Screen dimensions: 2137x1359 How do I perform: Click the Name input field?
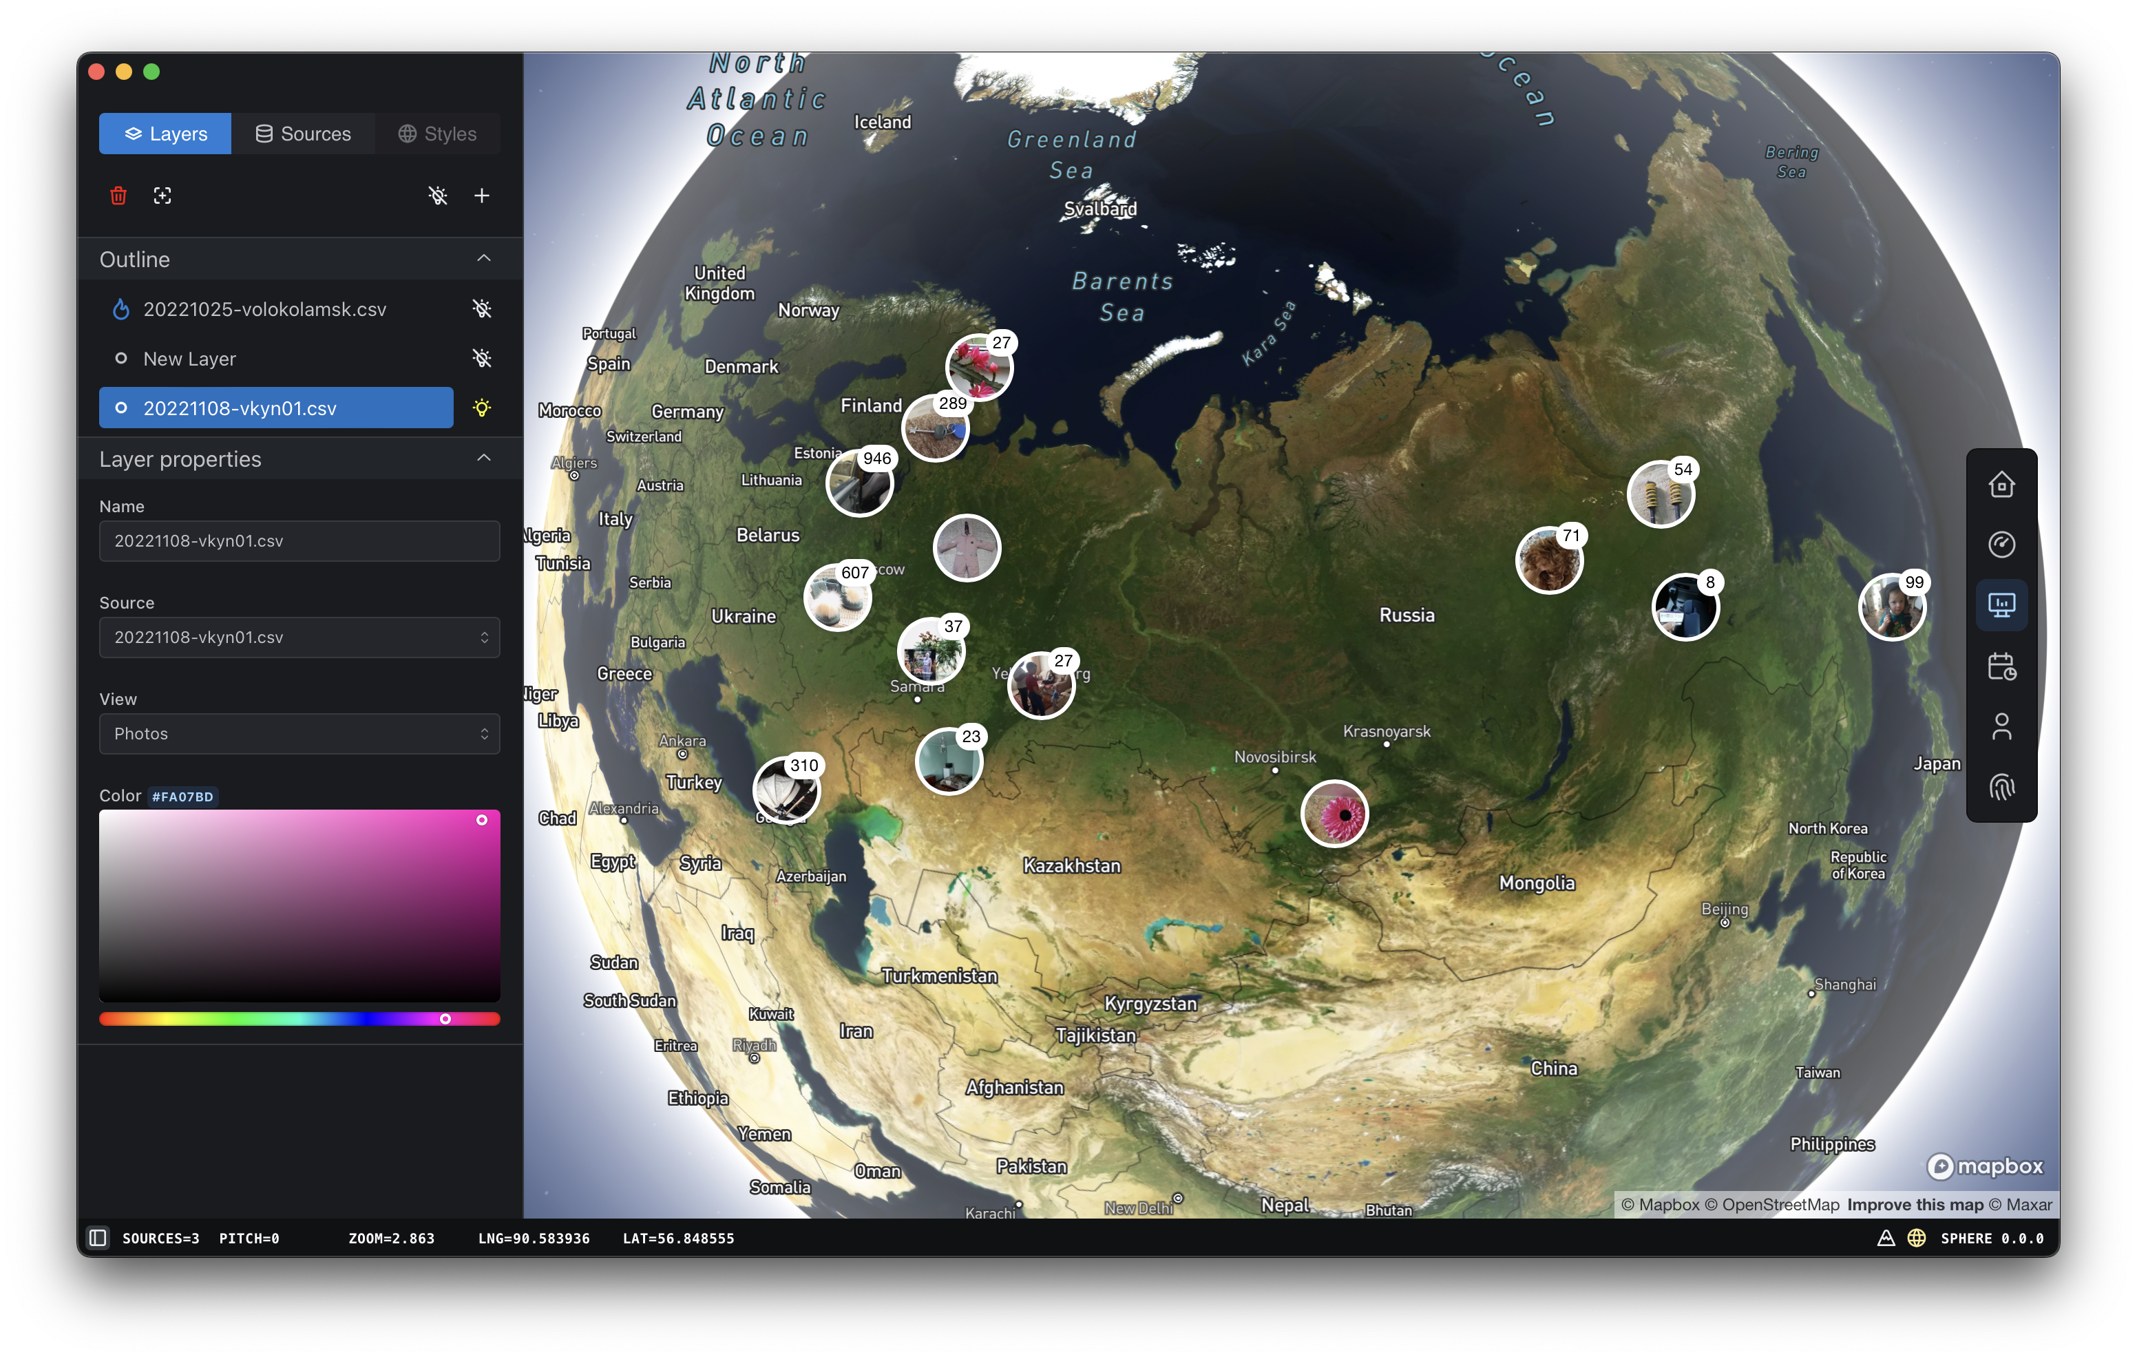pyautogui.click(x=299, y=540)
